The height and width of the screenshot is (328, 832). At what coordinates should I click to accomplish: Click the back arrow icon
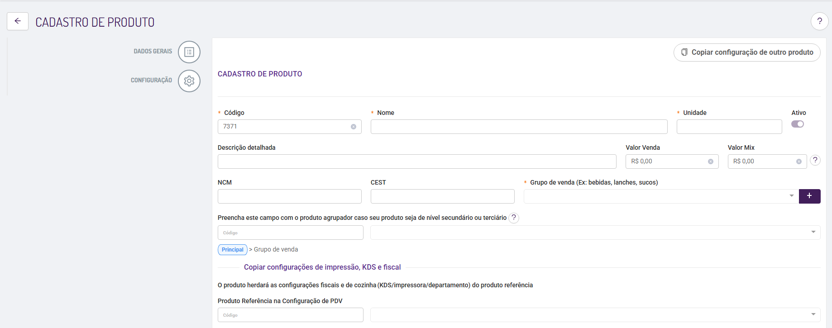[18, 21]
